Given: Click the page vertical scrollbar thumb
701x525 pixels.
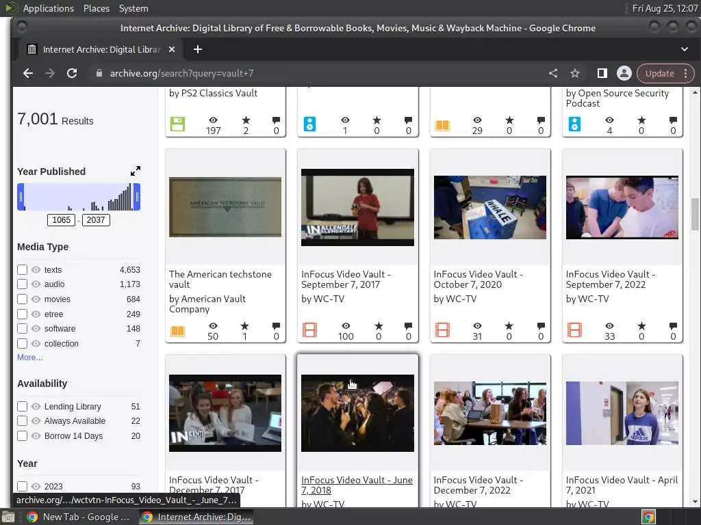Looking at the screenshot, I should 696,214.
